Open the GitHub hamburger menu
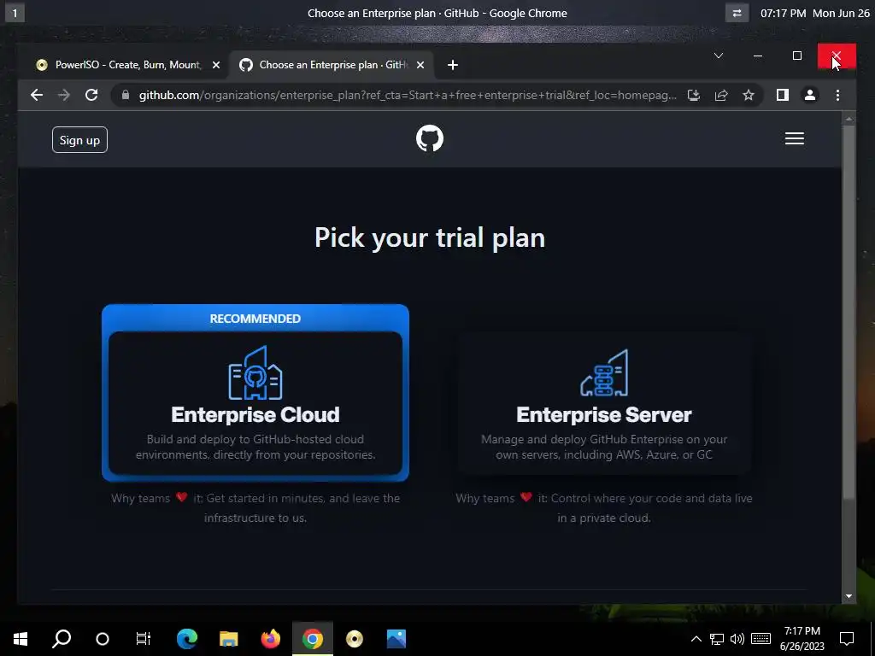Viewport: 875px width, 656px height. [x=795, y=138]
